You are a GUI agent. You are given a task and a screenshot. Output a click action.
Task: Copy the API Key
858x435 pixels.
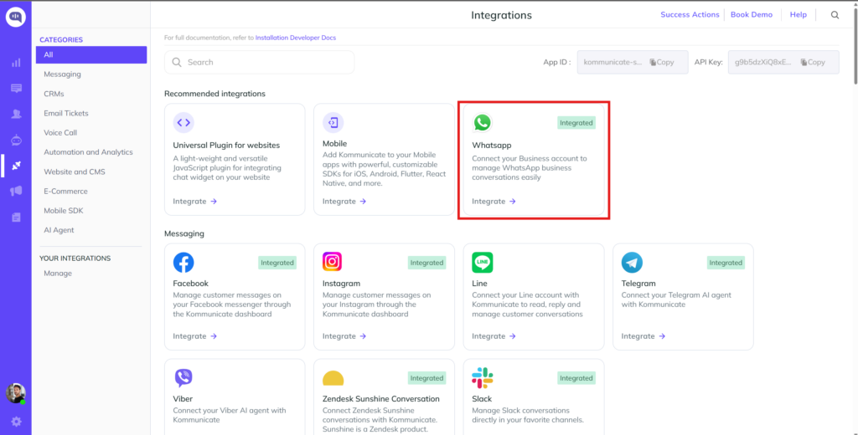[x=813, y=62]
